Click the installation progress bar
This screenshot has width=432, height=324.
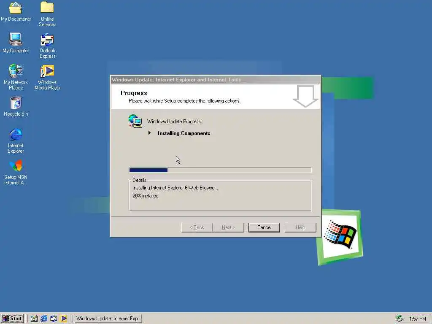[220, 170]
